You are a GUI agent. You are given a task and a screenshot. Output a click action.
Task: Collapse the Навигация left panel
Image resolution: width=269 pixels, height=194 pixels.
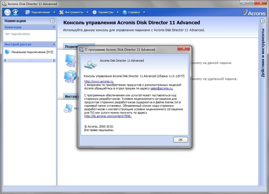click(53, 21)
